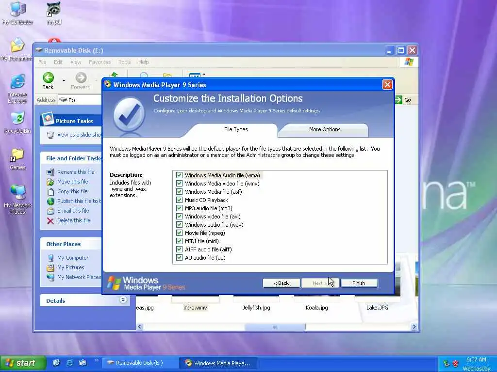Open the Recycle Bin icon
497x372 pixels.
click(17, 123)
